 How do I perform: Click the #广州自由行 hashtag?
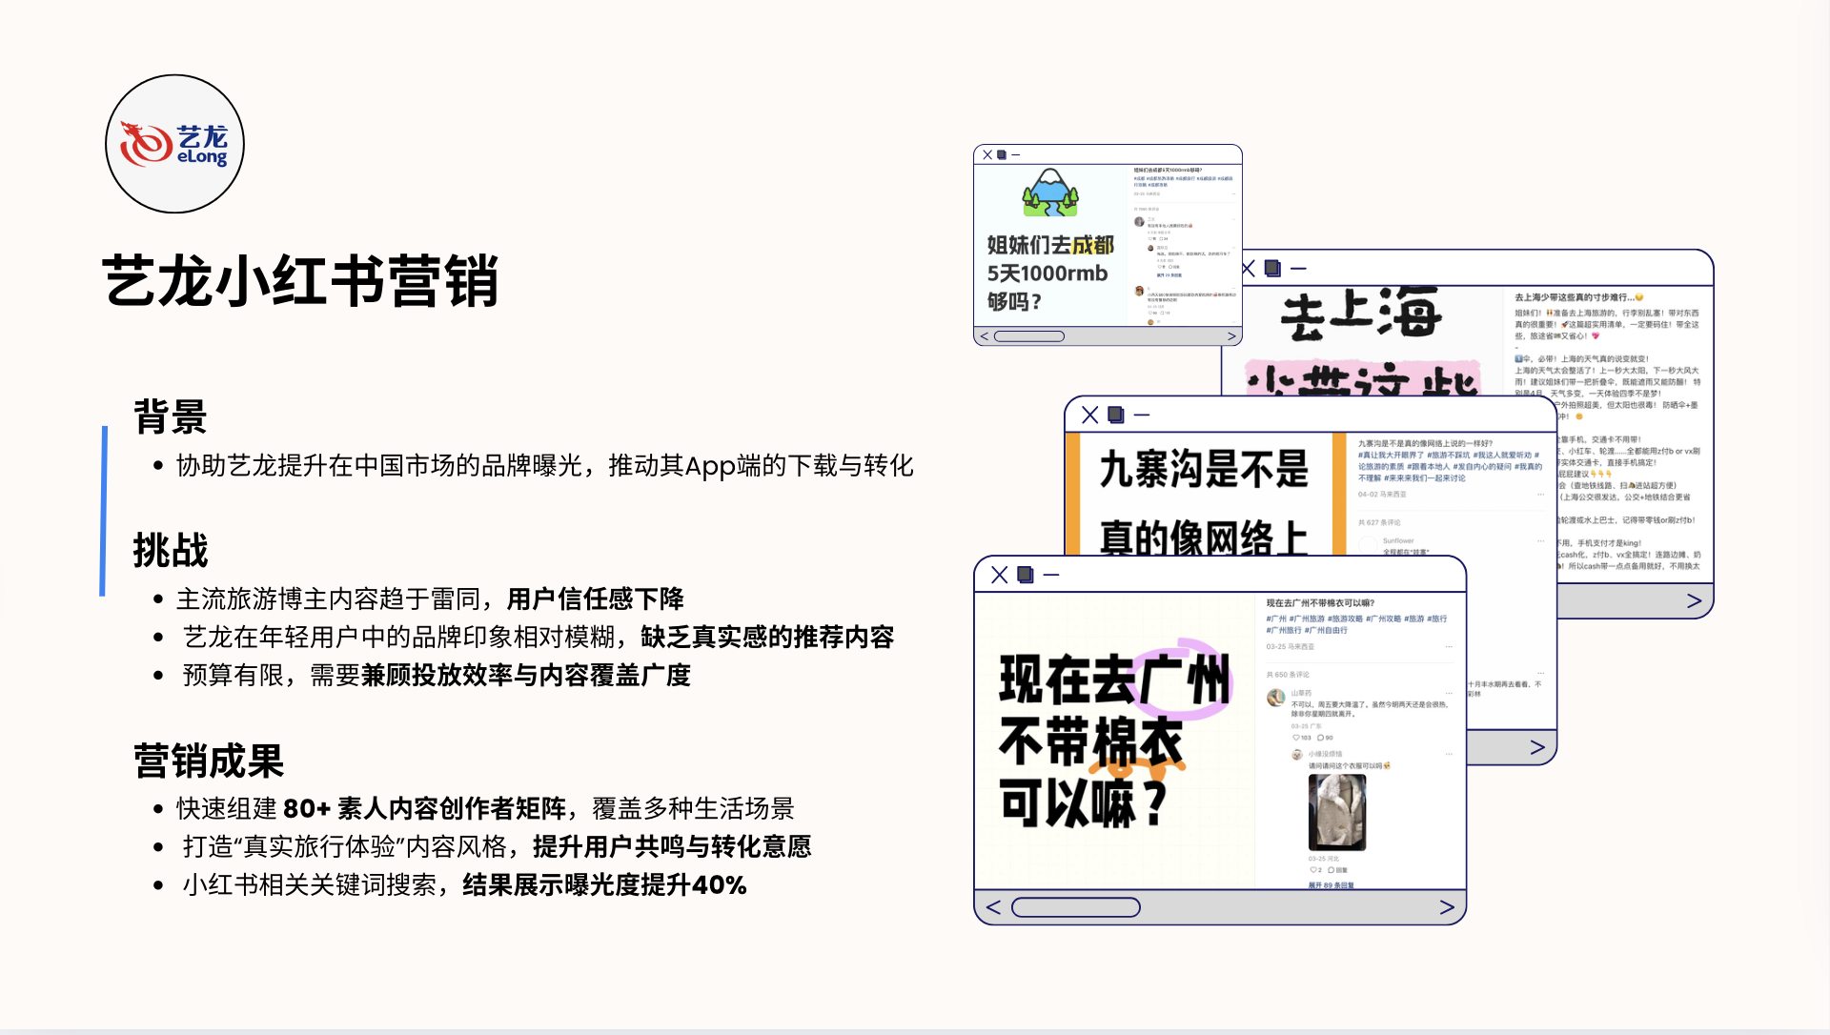tap(1326, 630)
